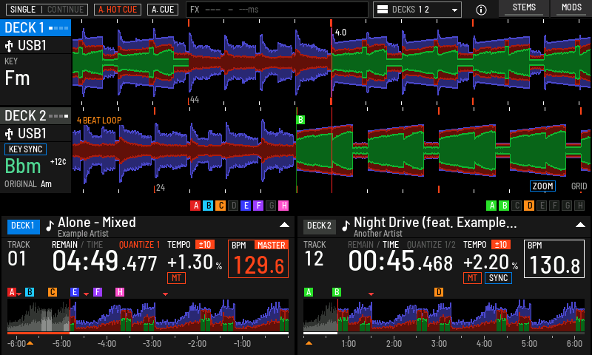Image resolution: width=592 pixels, height=355 pixels.
Task: Select Deck 2 empty hot cue C slot
Action: (x=517, y=206)
